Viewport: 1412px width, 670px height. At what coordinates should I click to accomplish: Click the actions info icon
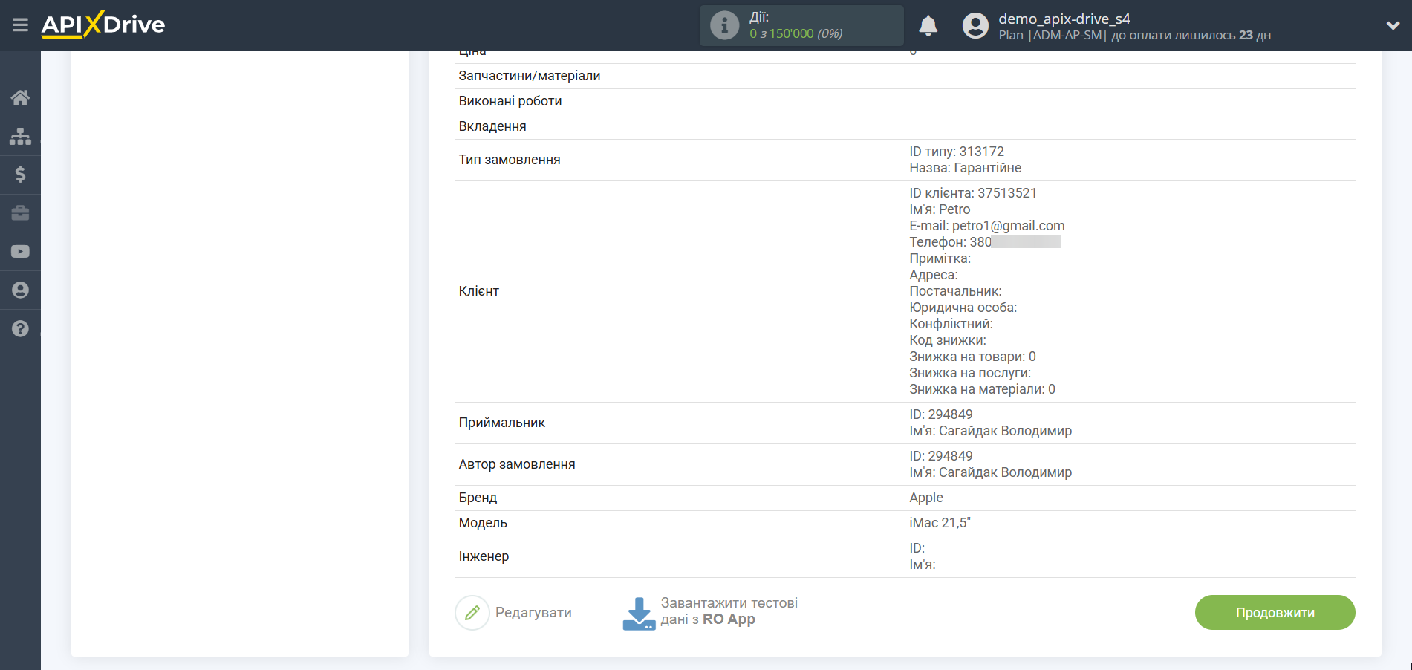pyautogui.click(x=724, y=26)
